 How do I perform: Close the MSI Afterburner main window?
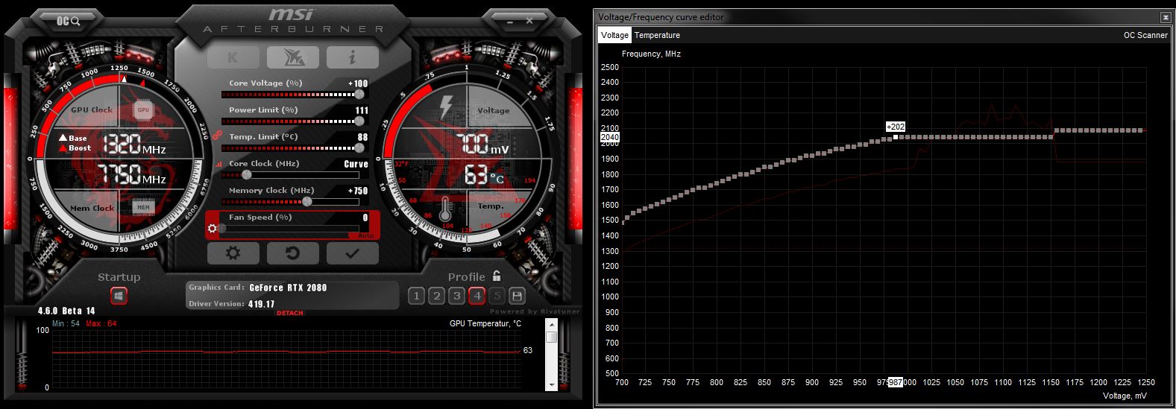pos(529,21)
